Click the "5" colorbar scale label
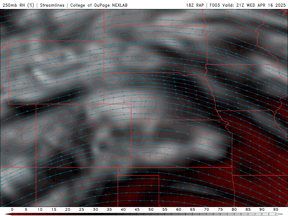The width and height of the screenshot is (288, 216). click(x=26, y=210)
